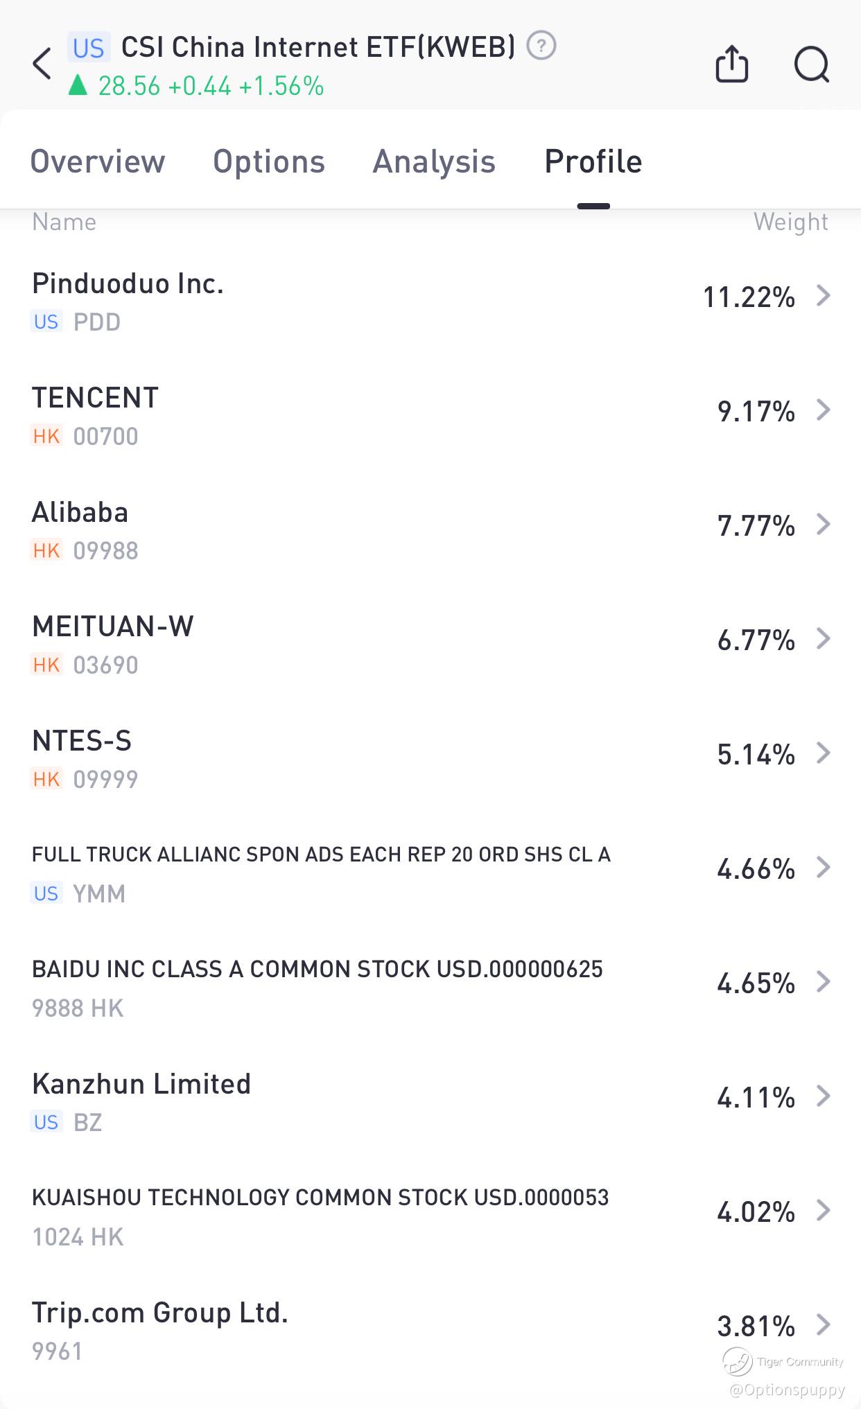Open the Analysis tab

coord(434,161)
